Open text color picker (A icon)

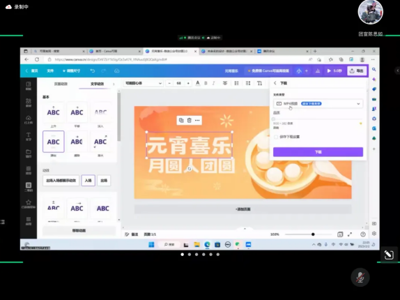click(197, 83)
